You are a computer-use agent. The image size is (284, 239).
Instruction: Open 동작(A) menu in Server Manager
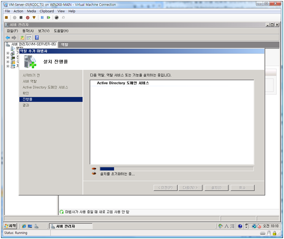click(28, 31)
